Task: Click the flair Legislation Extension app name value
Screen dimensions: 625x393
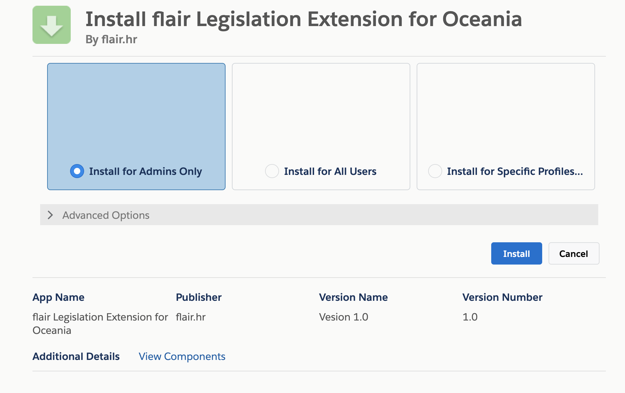Action: [x=100, y=323]
